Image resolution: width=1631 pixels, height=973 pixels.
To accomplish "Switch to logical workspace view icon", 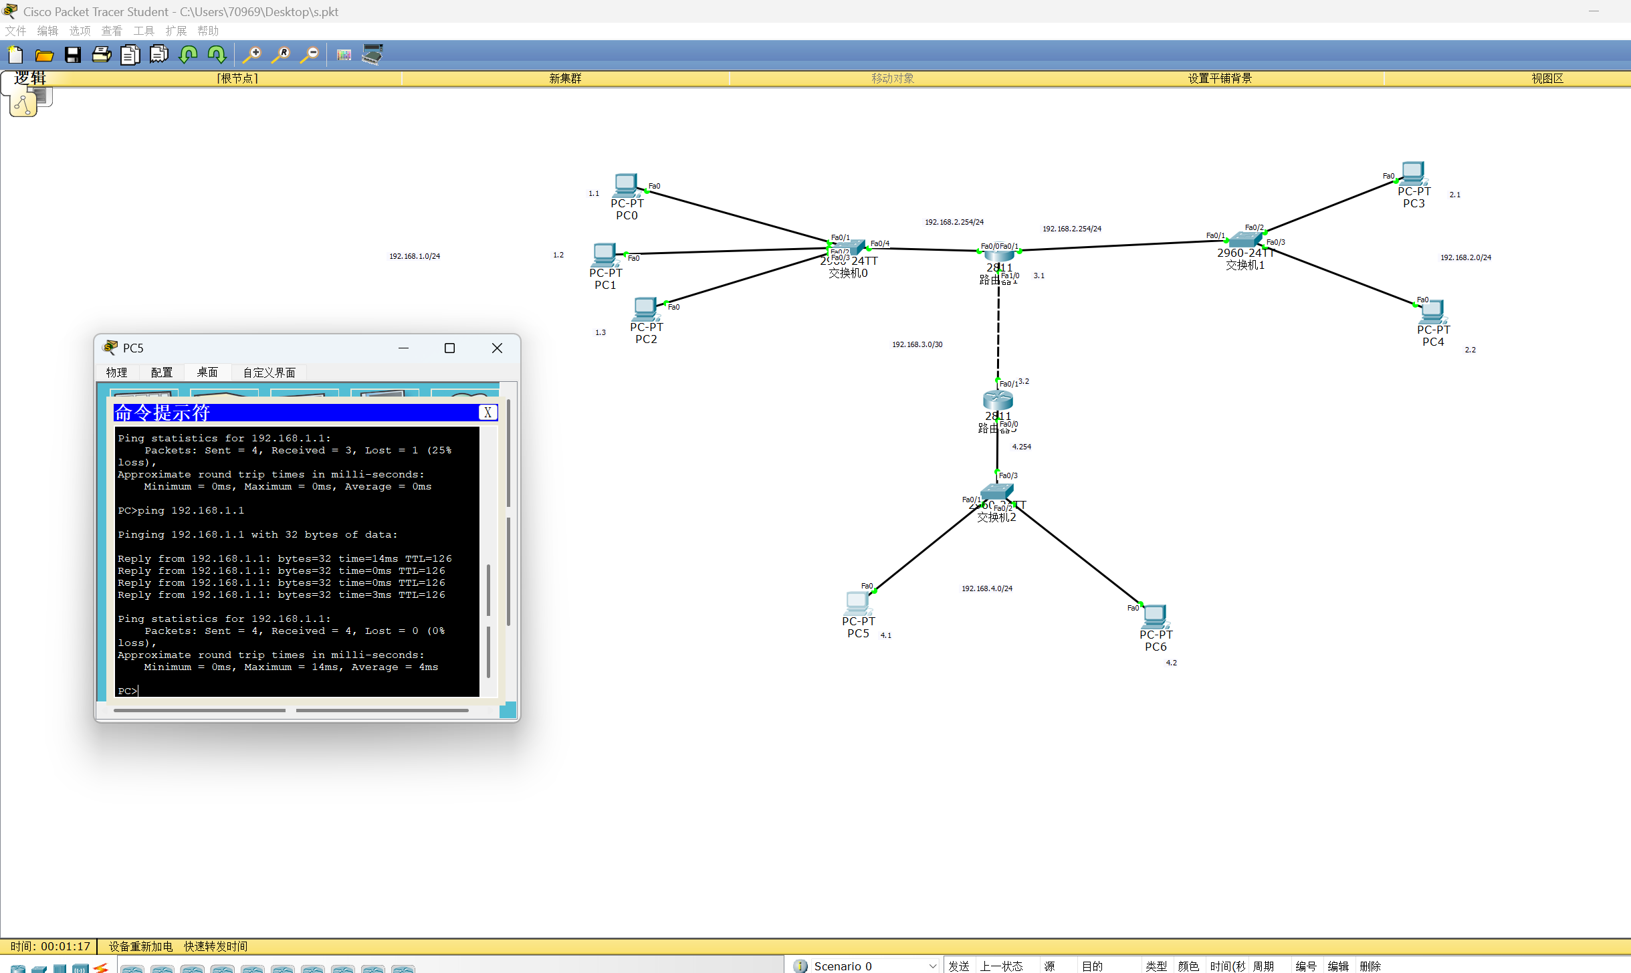I will 23,104.
